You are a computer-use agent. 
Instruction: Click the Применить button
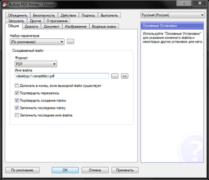click(x=125, y=170)
